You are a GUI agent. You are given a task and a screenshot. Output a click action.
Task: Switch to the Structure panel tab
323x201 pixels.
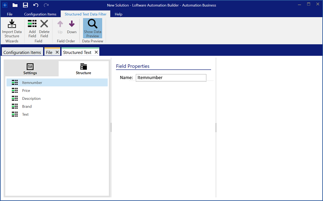coord(83,69)
